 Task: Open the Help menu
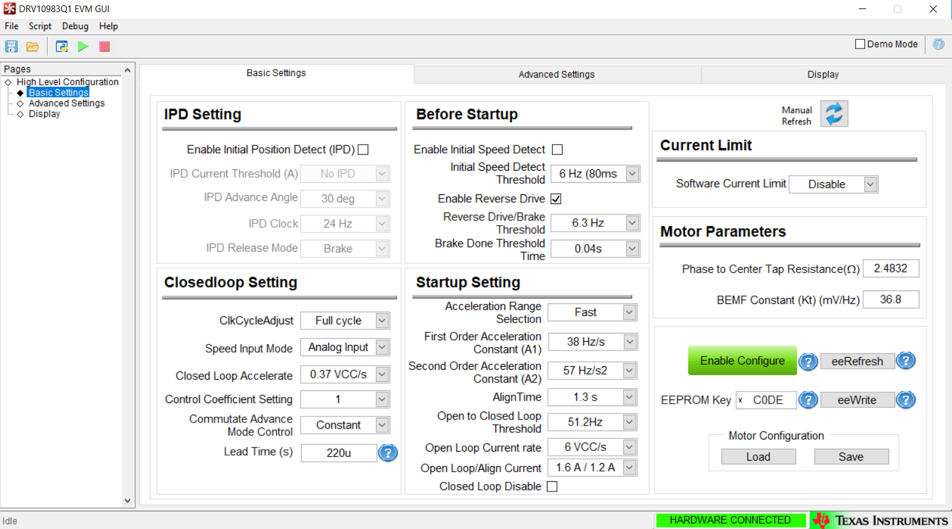(109, 26)
